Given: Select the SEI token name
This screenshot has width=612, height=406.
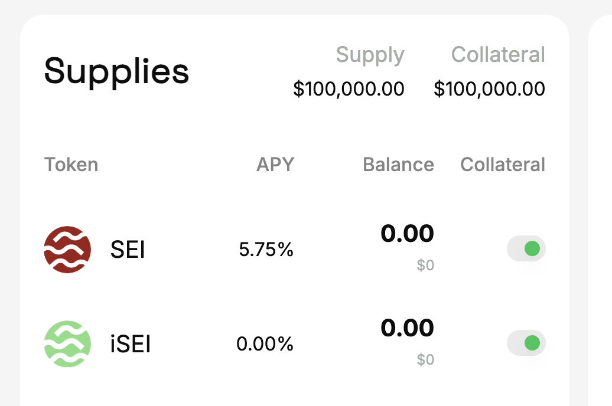Looking at the screenshot, I should [128, 250].
